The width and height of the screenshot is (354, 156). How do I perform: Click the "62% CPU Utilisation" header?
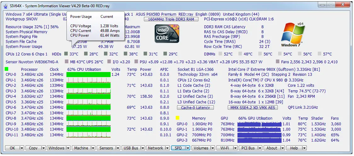click(x=84, y=69)
